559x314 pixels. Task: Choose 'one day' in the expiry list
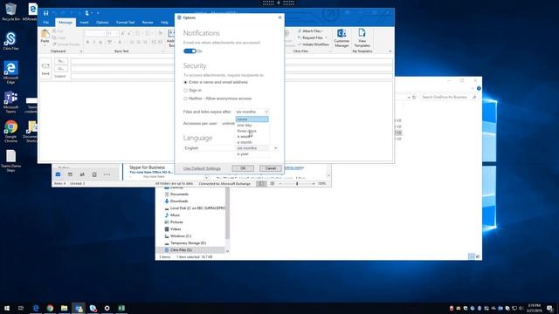pos(252,125)
